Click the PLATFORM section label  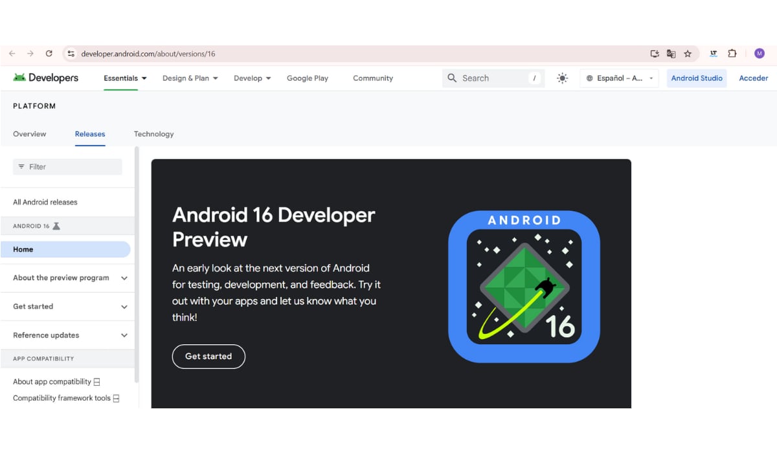34,106
